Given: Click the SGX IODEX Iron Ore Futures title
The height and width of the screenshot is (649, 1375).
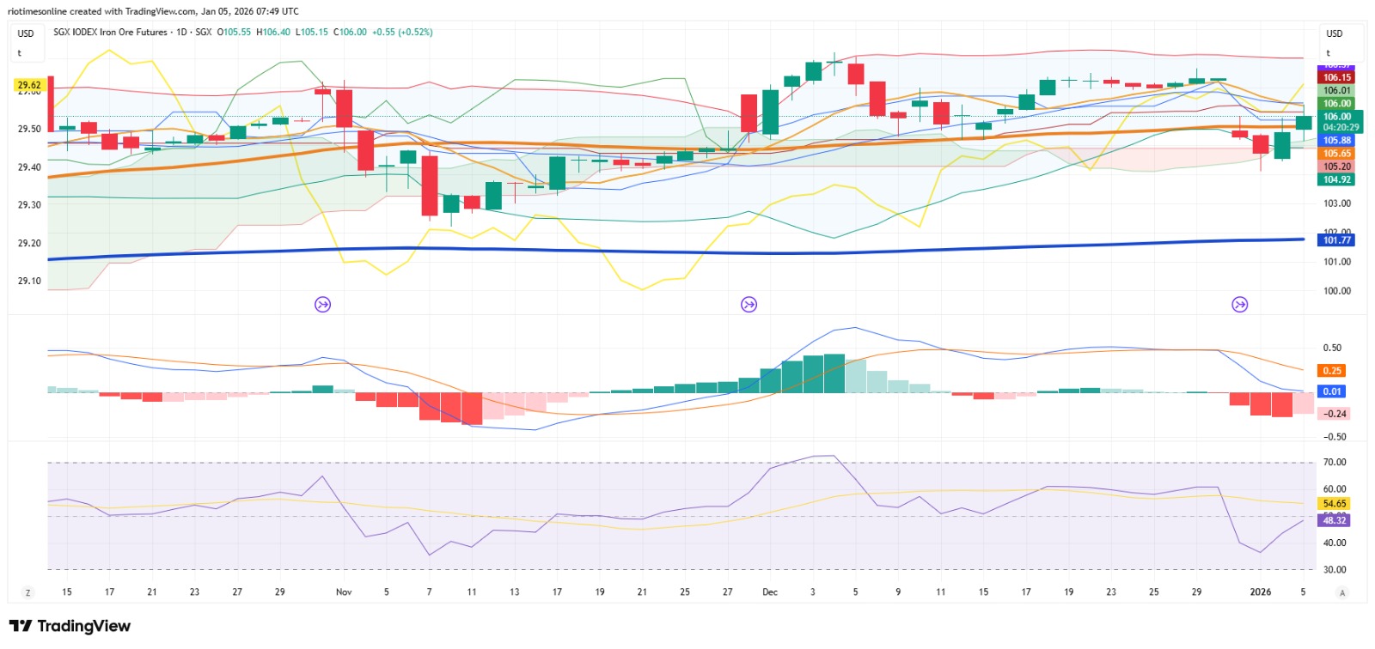Looking at the screenshot, I should [x=110, y=32].
